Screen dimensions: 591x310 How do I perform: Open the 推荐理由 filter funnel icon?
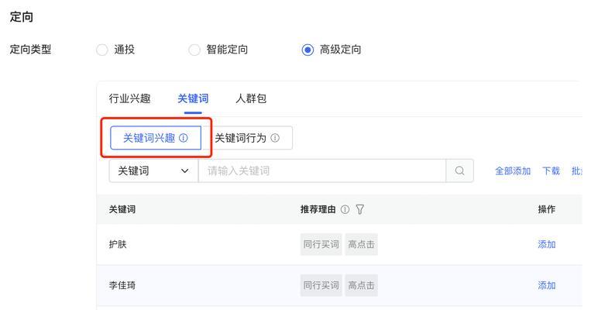pos(360,209)
